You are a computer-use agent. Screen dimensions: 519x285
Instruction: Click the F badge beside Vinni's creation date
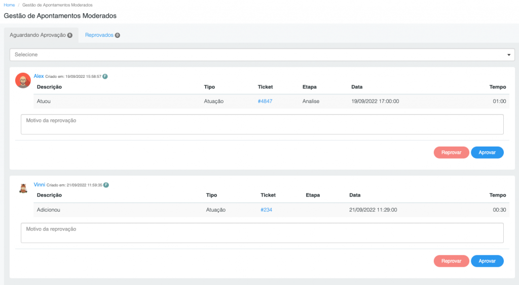point(106,185)
